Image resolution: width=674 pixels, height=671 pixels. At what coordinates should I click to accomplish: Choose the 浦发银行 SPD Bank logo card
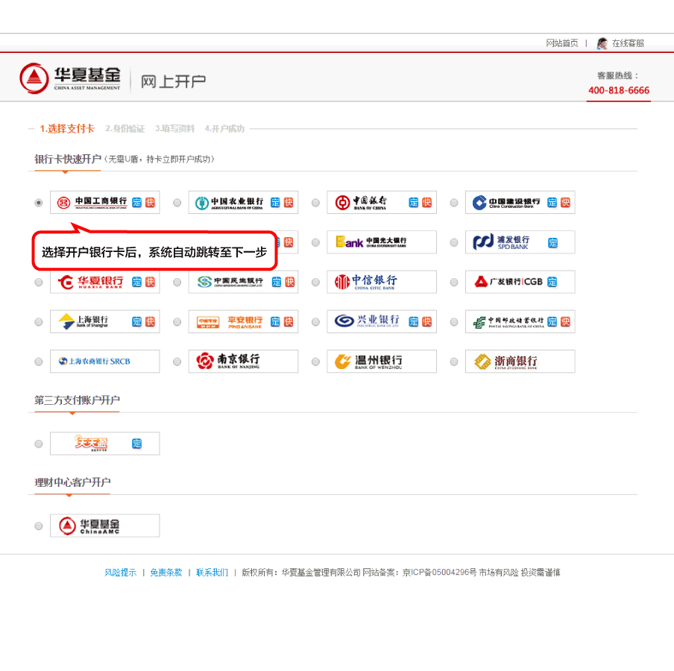click(520, 242)
